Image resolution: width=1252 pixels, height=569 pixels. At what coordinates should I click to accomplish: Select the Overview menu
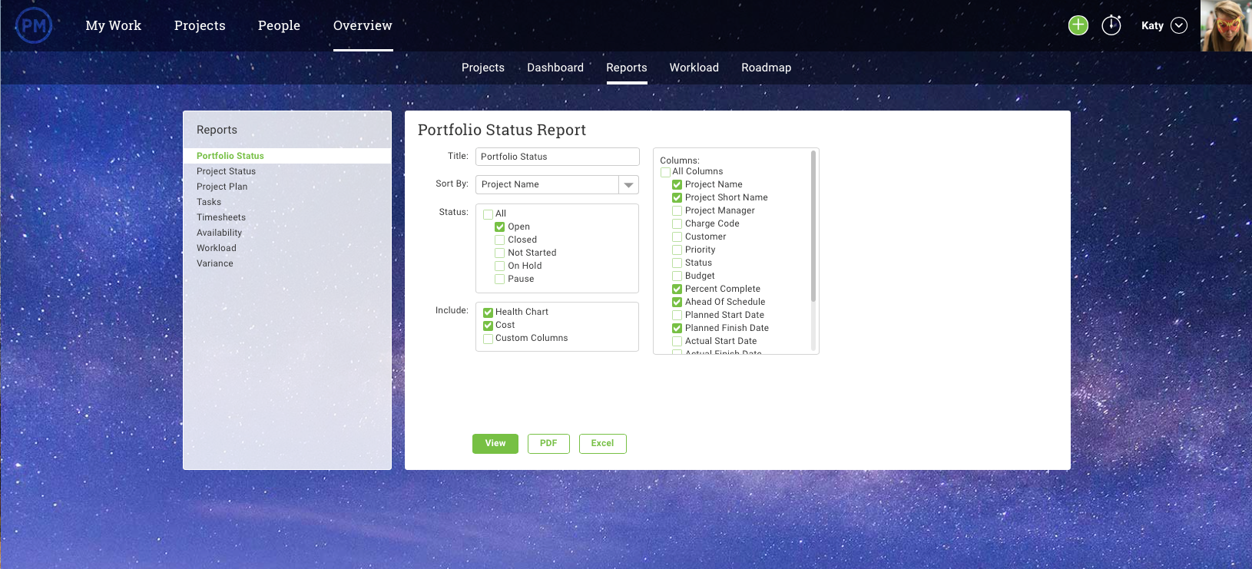click(x=363, y=25)
